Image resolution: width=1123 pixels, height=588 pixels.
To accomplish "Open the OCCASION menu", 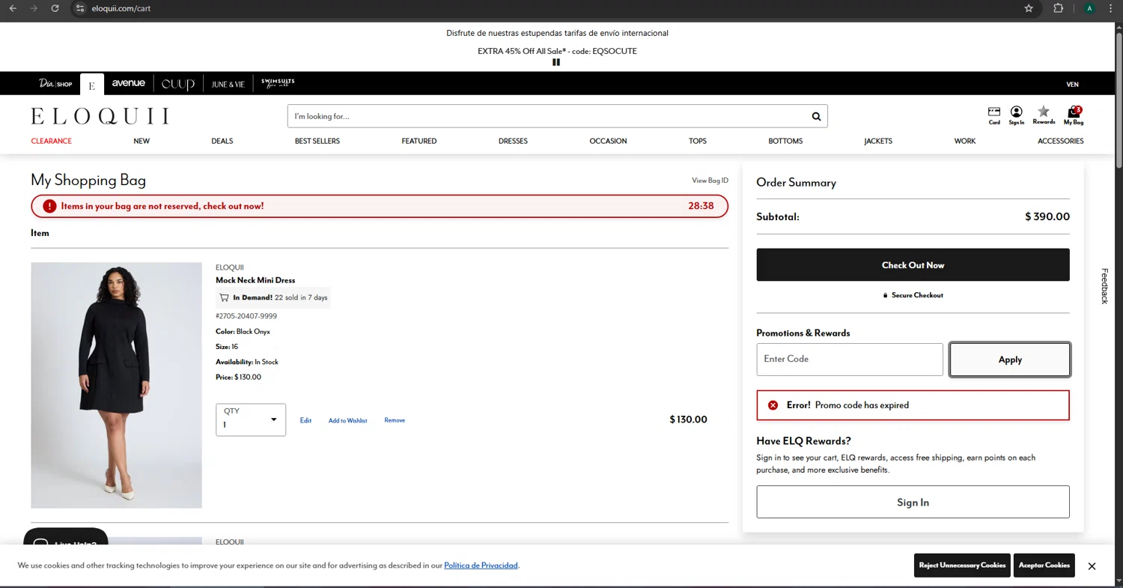I will (608, 141).
